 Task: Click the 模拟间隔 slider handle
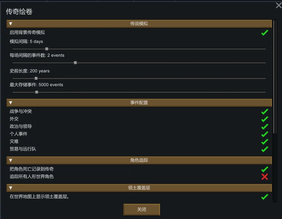pyautogui.click(x=47, y=49)
